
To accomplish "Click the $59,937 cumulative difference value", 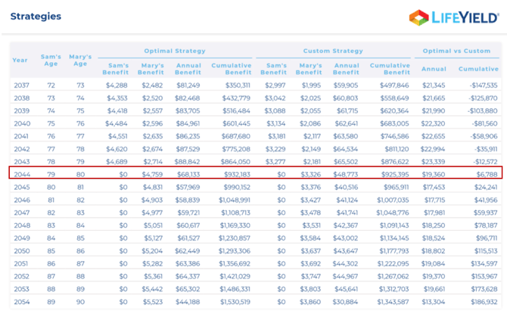I will click(x=486, y=213).
